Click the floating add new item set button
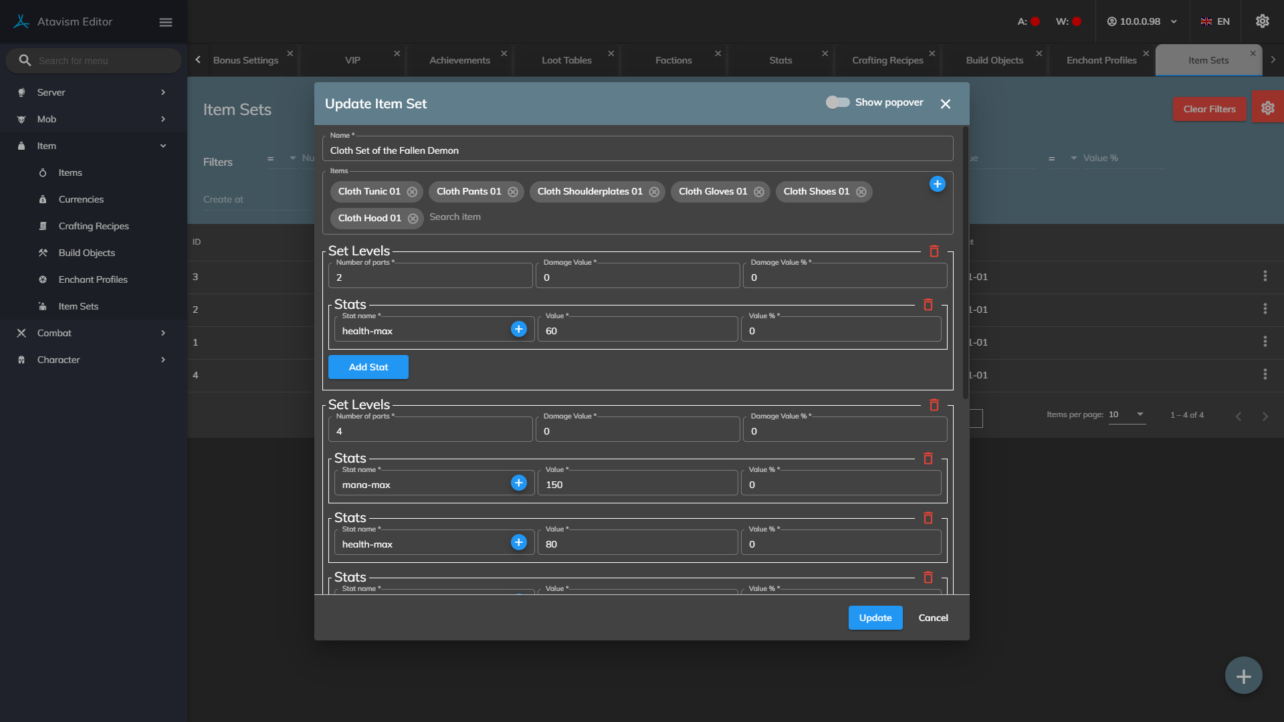1284x722 pixels. [x=1243, y=676]
